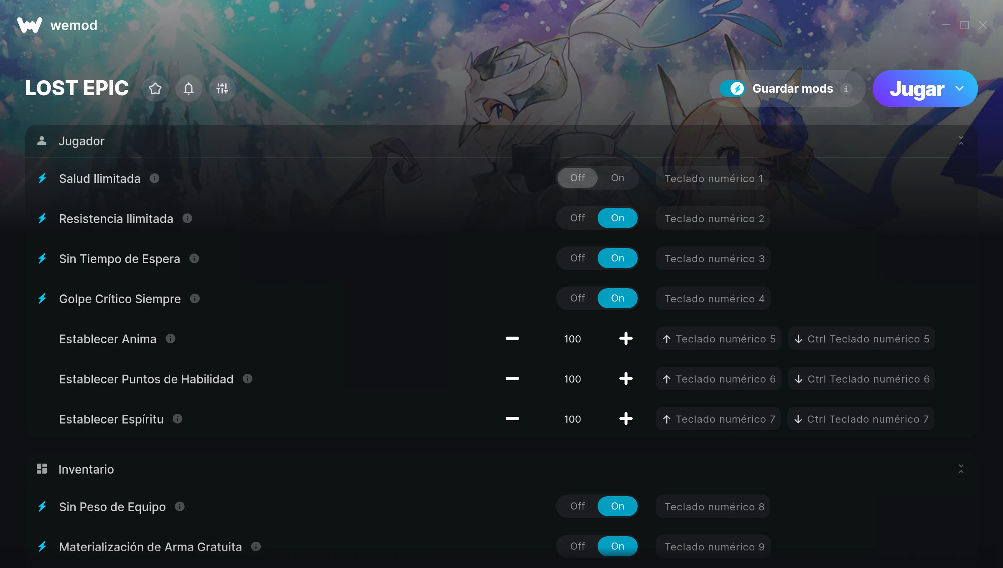
Task: Click the WeMod logo
Action: 30,25
